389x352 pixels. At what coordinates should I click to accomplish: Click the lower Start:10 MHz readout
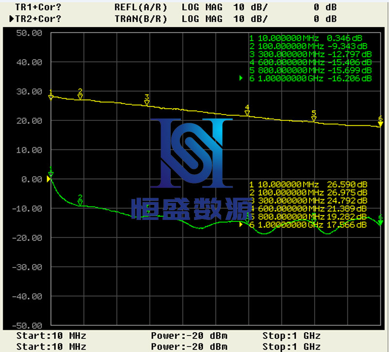[52, 347]
